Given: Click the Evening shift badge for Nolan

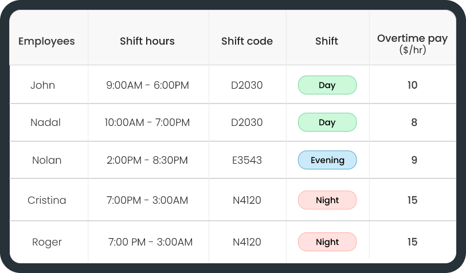Looking at the screenshot, I should (x=327, y=160).
